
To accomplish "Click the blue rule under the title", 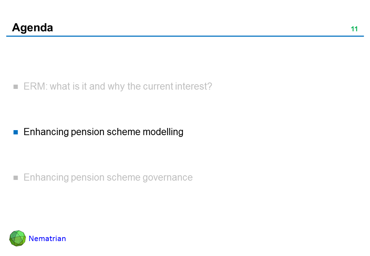I will [185, 36].
